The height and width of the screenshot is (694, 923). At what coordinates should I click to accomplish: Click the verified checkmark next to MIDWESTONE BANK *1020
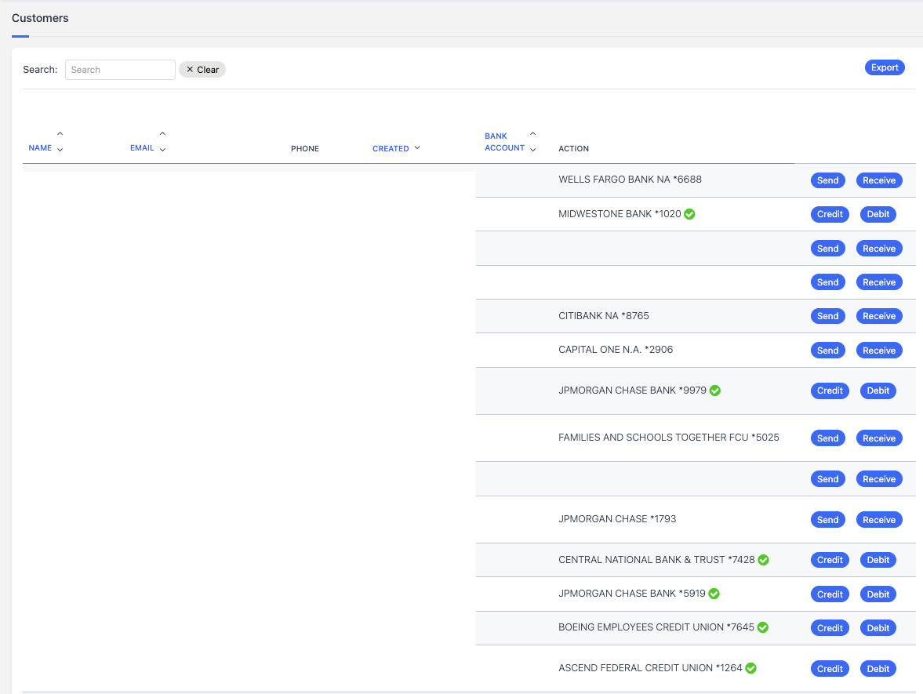point(689,214)
